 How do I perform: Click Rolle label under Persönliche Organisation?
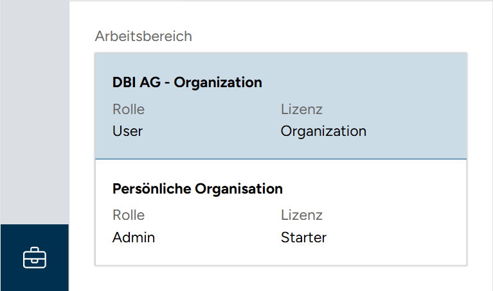[x=129, y=215]
